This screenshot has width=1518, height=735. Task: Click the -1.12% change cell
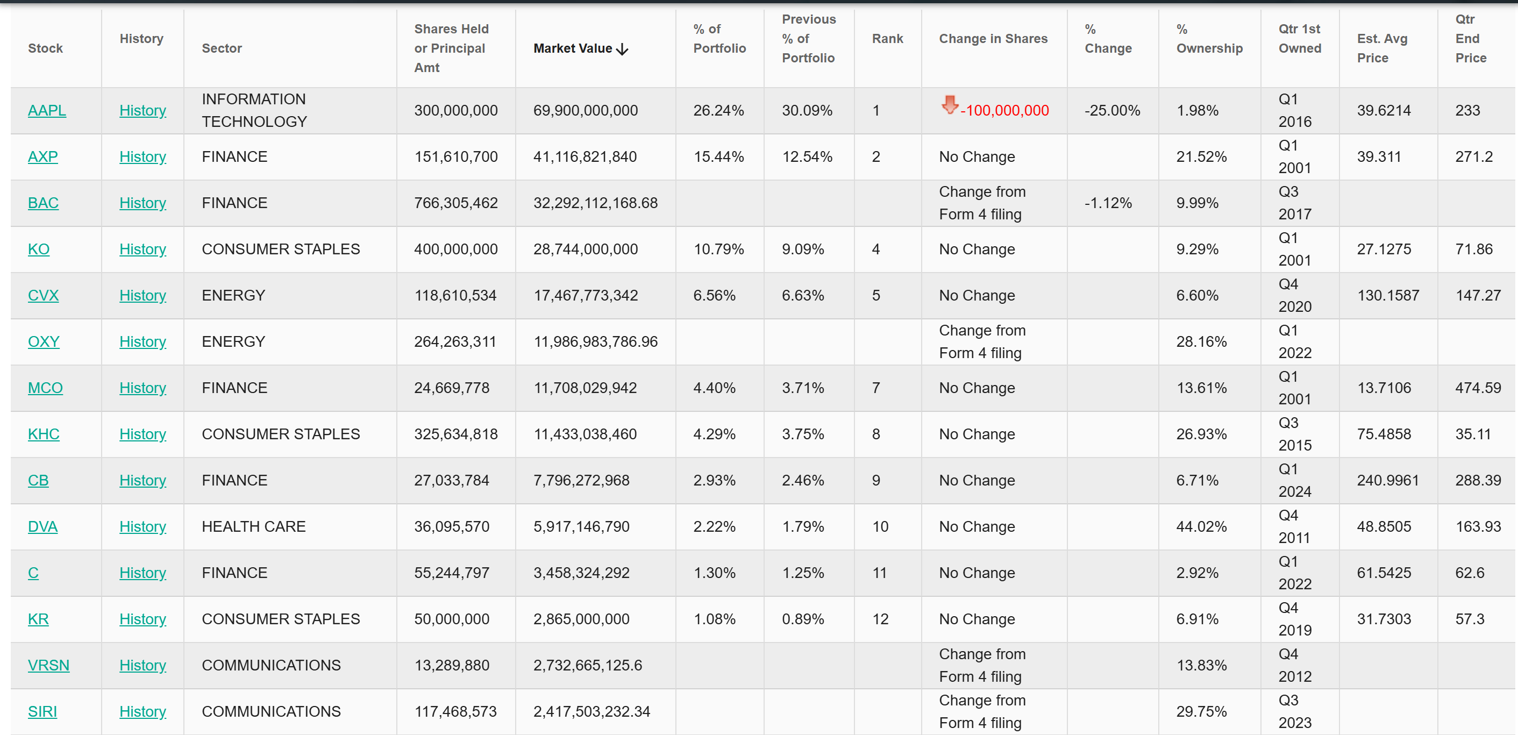click(x=1108, y=203)
